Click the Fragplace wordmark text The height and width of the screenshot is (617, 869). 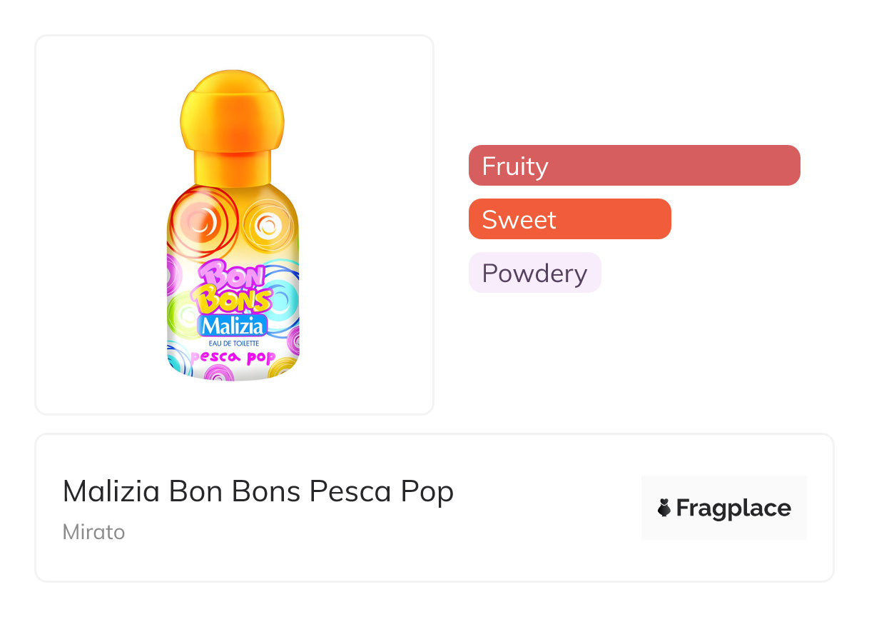[x=733, y=508]
